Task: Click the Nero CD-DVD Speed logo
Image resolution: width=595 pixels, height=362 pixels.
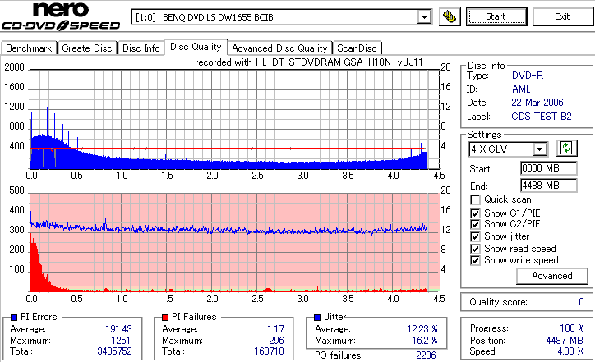Action: 61,16
